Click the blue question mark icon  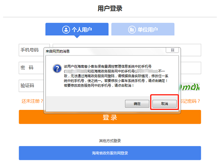[57, 69]
